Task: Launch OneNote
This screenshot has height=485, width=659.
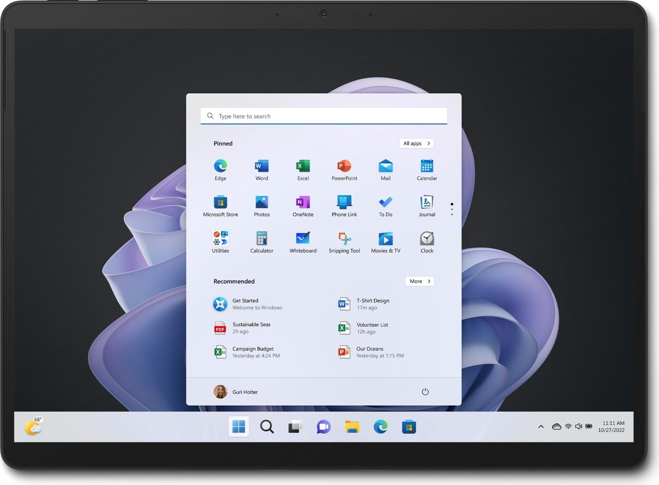Action: [x=303, y=206]
